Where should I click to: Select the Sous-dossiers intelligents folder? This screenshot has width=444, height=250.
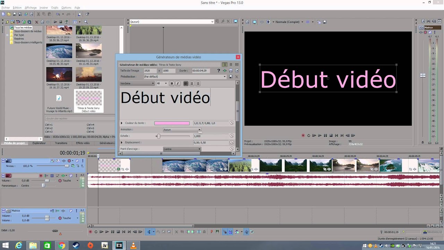click(28, 42)
